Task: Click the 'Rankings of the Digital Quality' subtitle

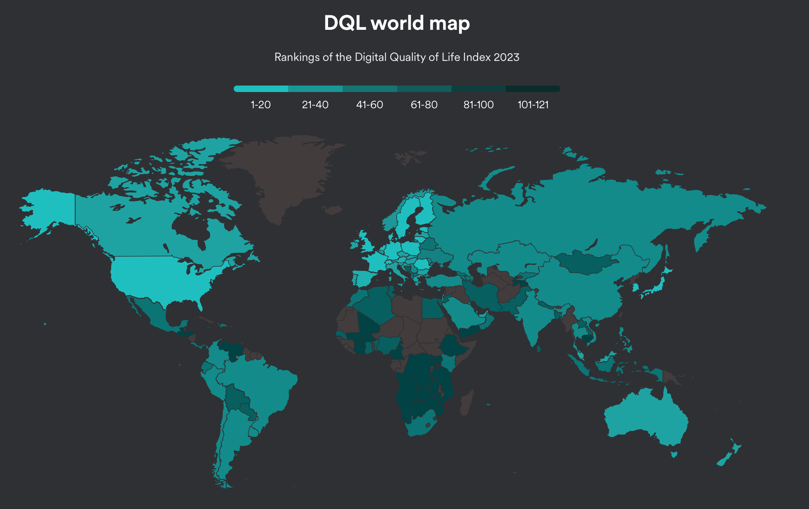Action: (397, 57)
